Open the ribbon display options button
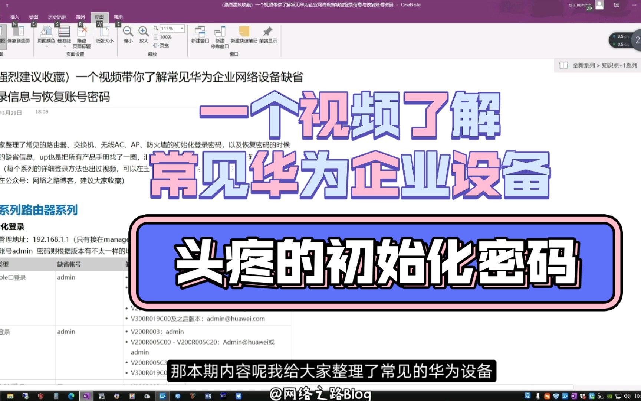 [617, 5]
